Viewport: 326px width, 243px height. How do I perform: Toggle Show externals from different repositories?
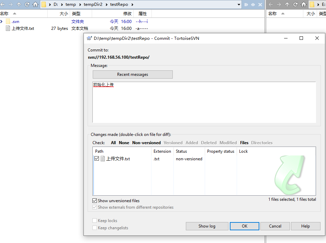(x=94, y=207)
